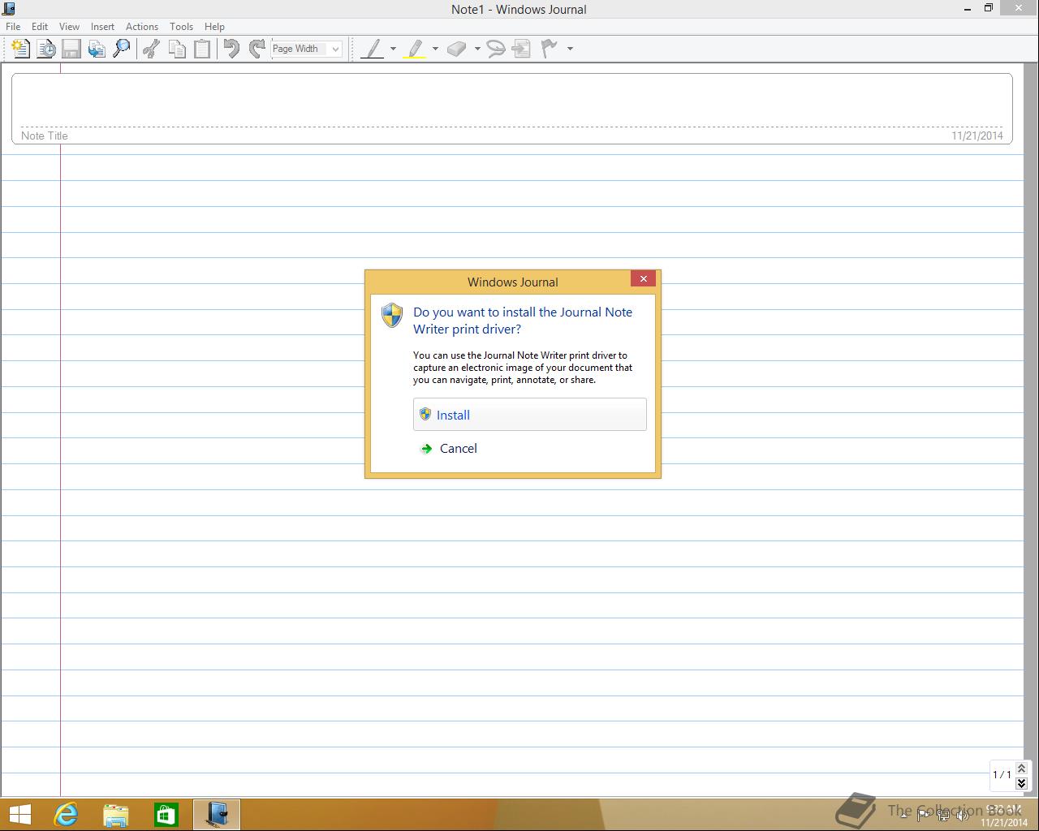Open the File menu

(x=13, y=27)
